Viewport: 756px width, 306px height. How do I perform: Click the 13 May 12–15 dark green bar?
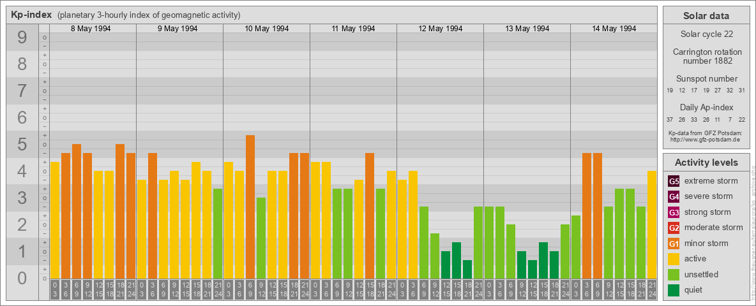click(533, 270)
